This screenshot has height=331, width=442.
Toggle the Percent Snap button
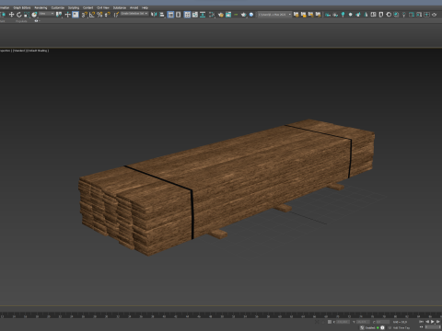pos(99,15)
